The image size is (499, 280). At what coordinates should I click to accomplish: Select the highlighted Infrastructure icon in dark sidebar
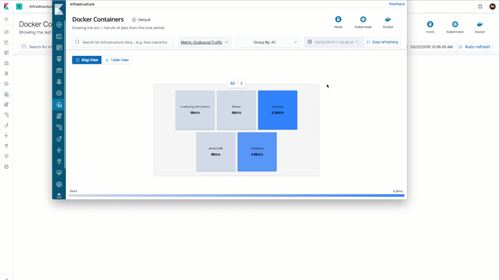coord(59,105)
